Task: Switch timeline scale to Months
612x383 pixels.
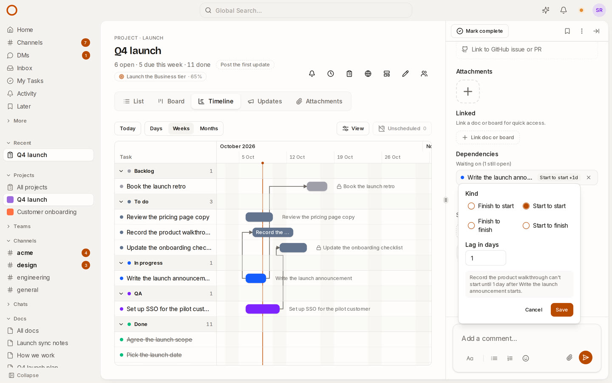Action: (209, 129)
